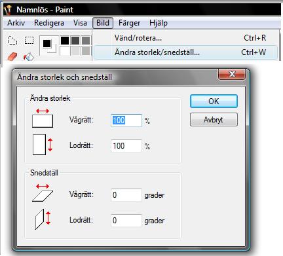
Task: Click the vertical resize icon
Action: 43,145
